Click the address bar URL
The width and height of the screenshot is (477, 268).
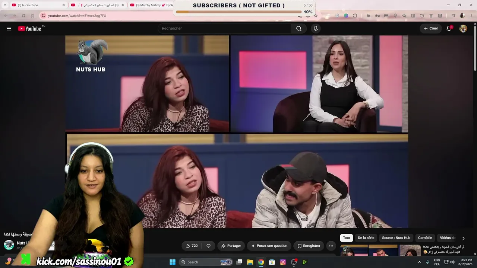(77, 16)
